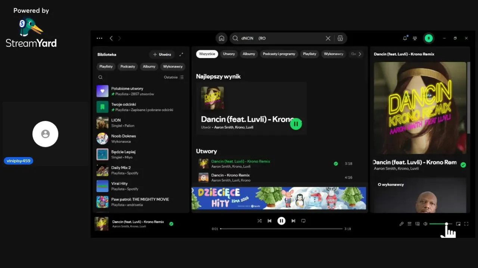Open the play queue icon

409,224
